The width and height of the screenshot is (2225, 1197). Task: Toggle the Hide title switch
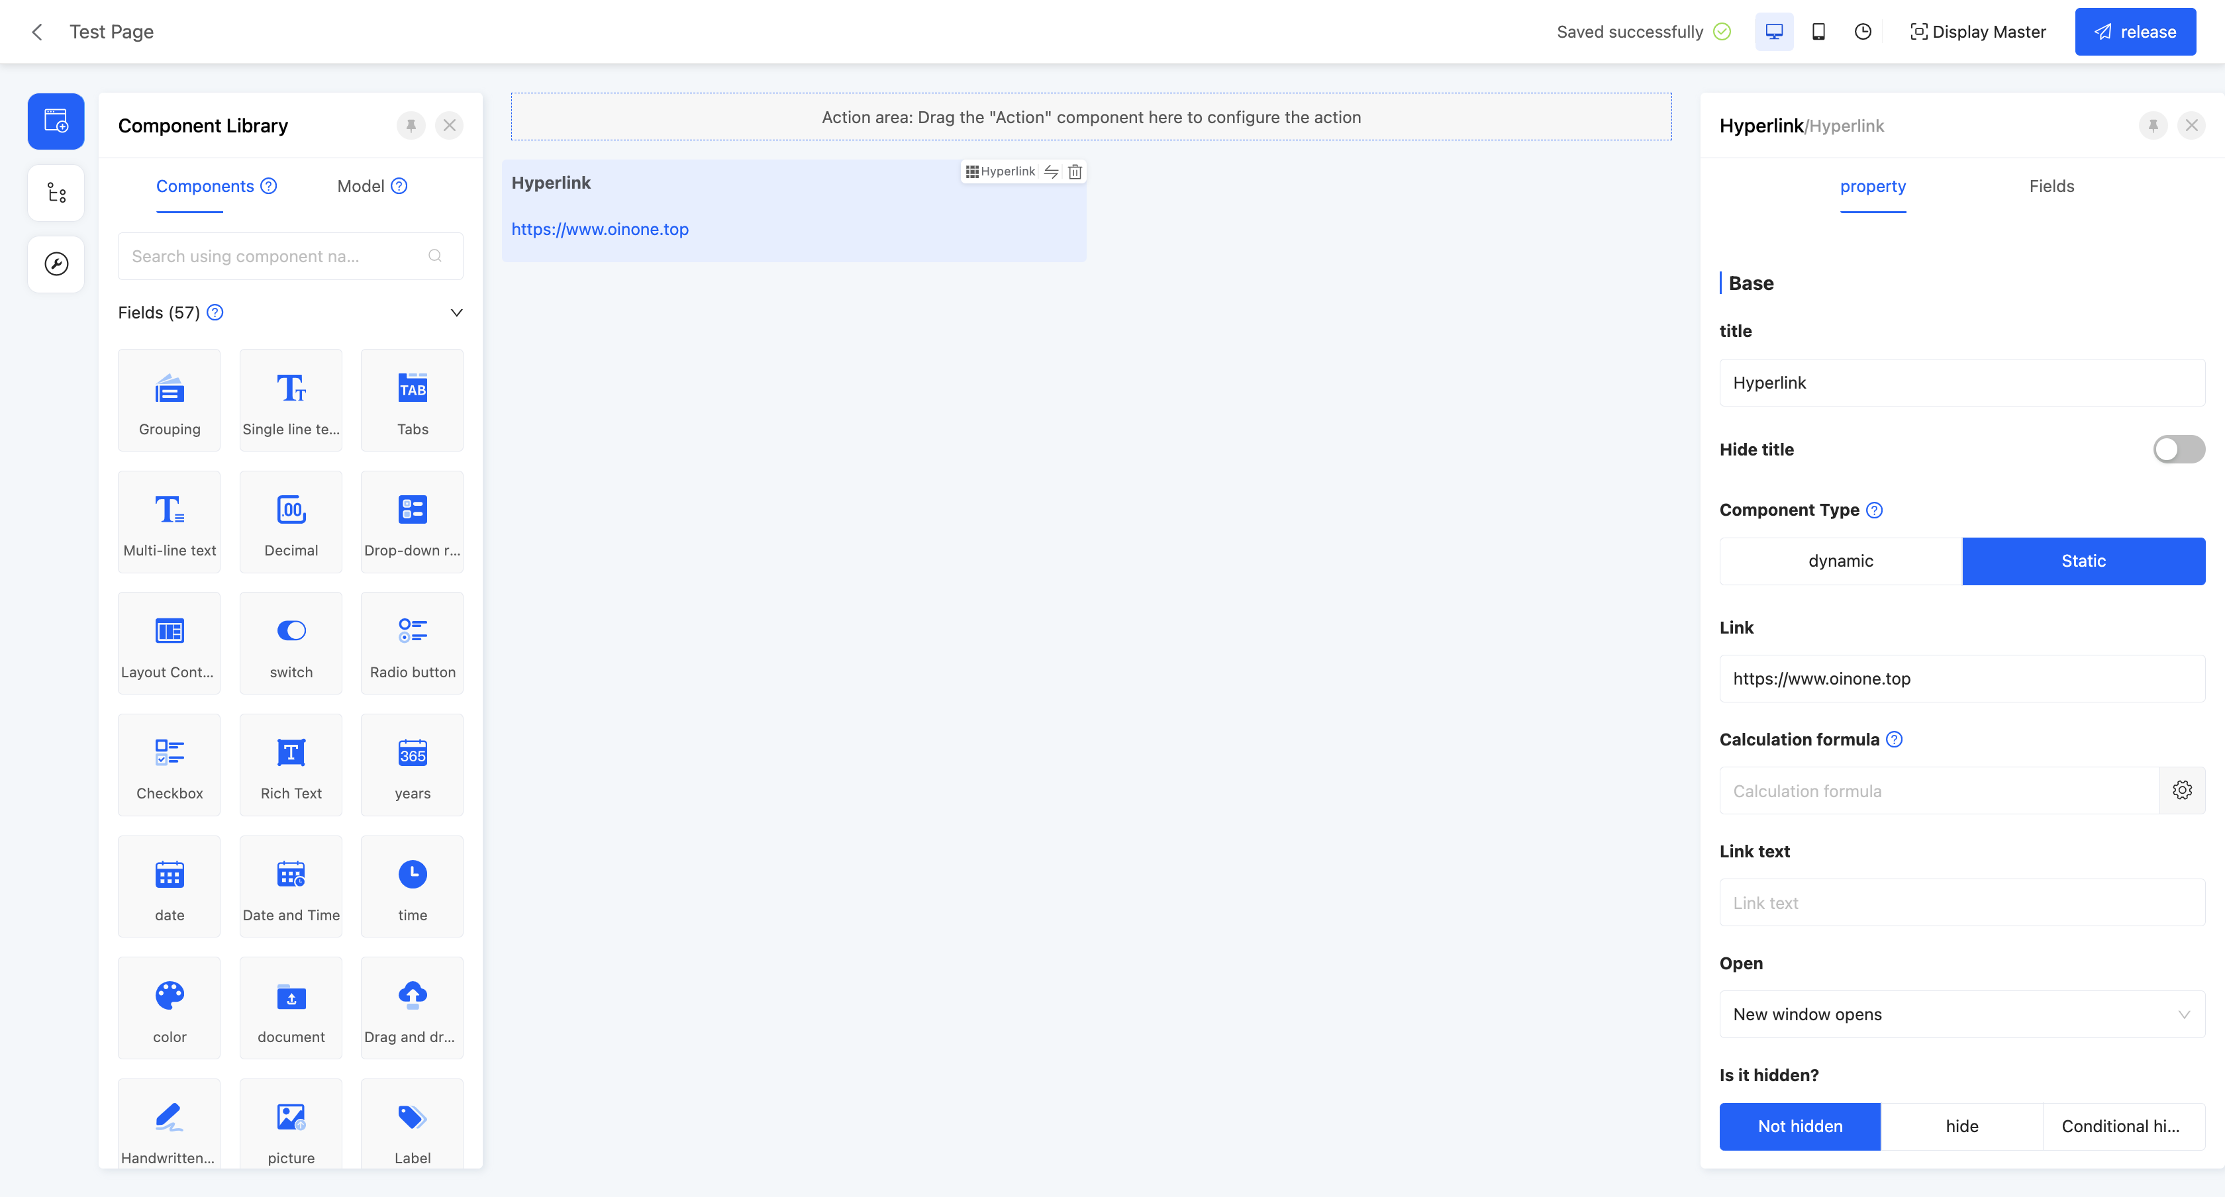pyautogui.click(x=2179, y=449)
